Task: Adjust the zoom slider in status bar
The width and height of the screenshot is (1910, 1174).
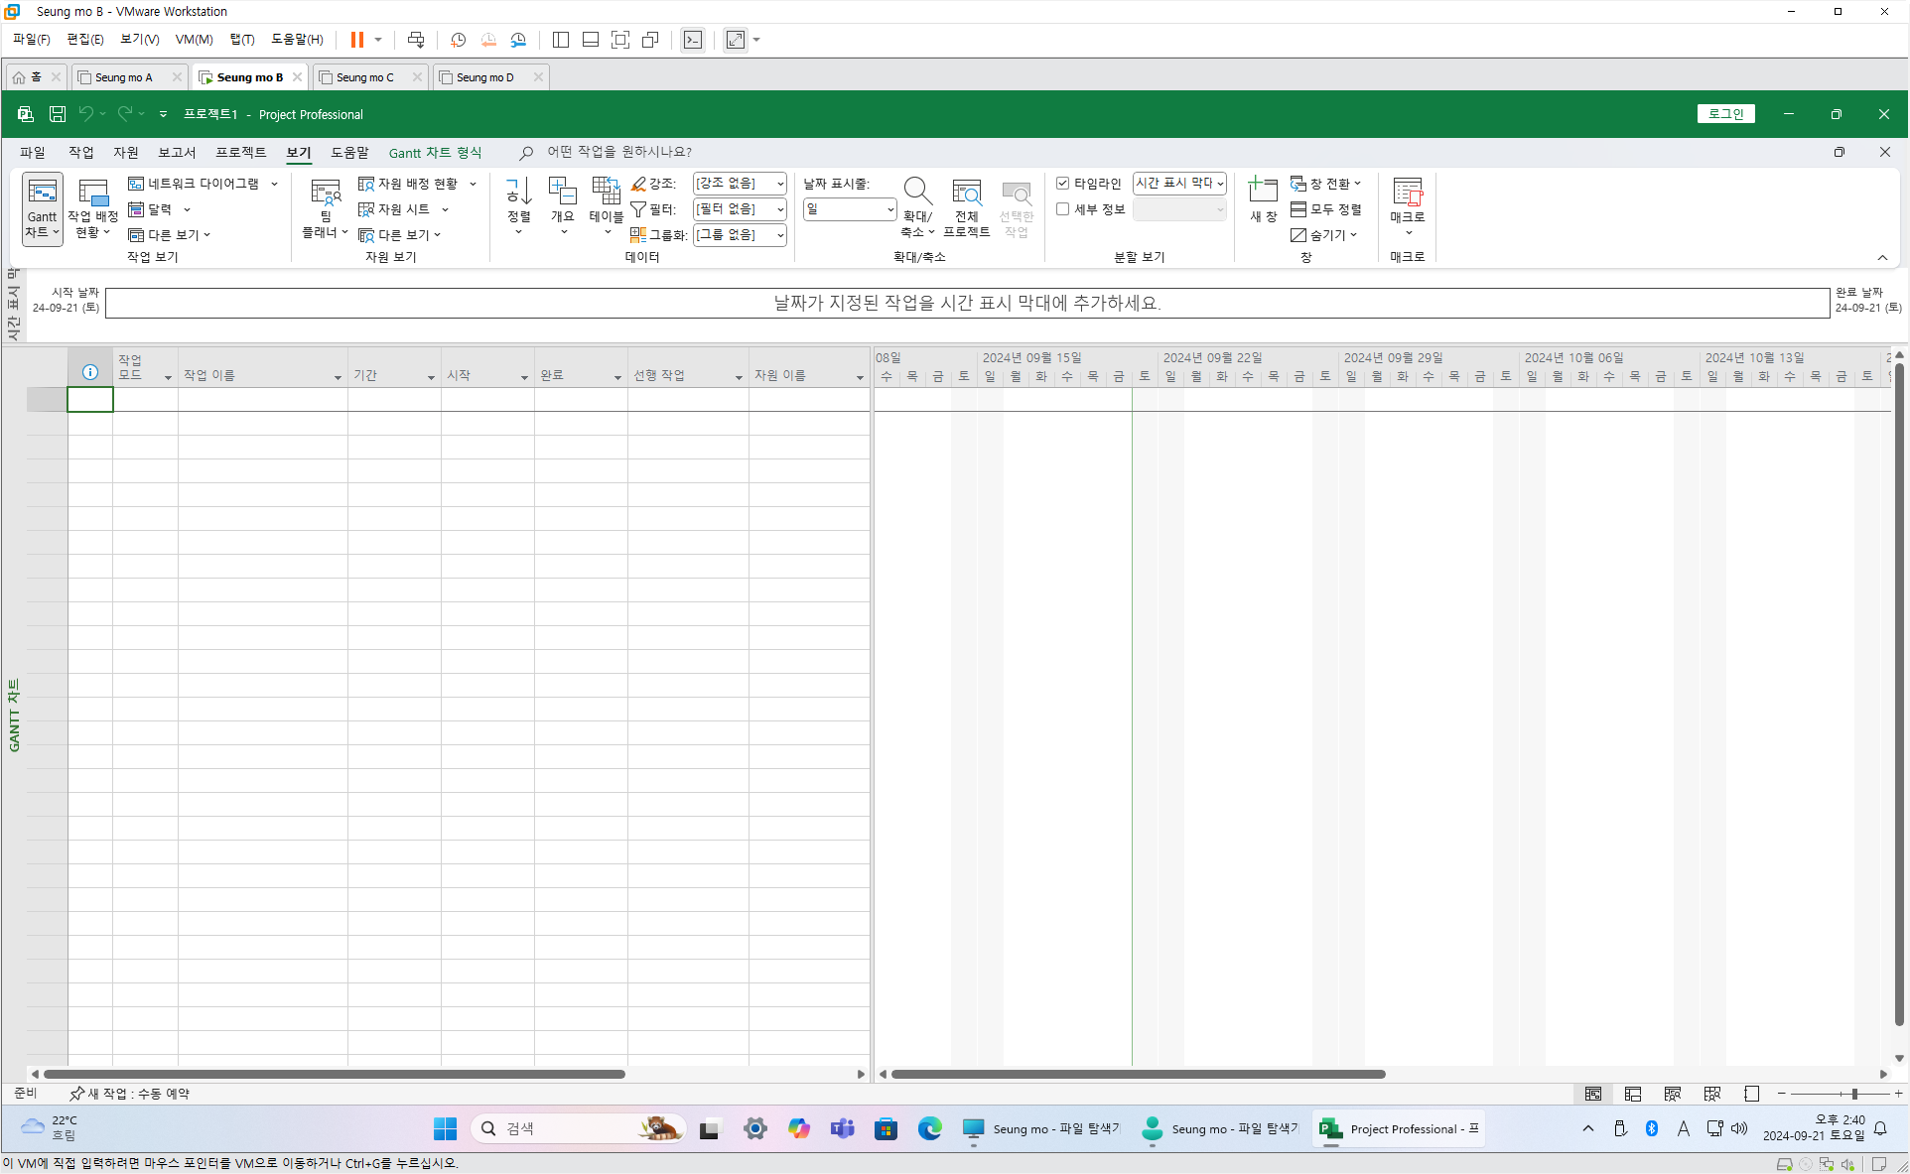Action: 1853,1094
